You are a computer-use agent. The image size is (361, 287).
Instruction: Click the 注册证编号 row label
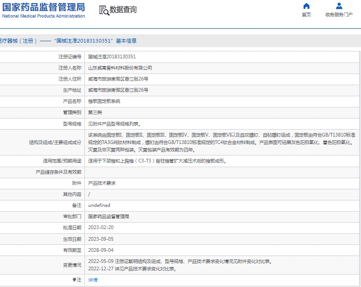click(70, 56)
